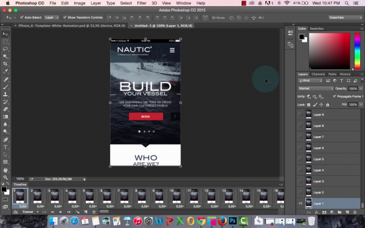Screen dimensions: 365x228
Task: Open the Essentials workspace dropdown
Action: point(345,18)
